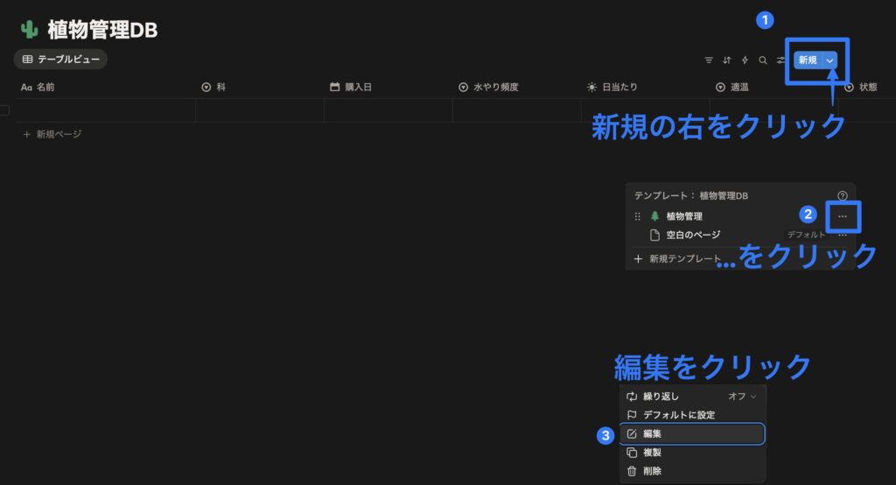Click the drag handle beside 植物管理 template

point(638,216)
